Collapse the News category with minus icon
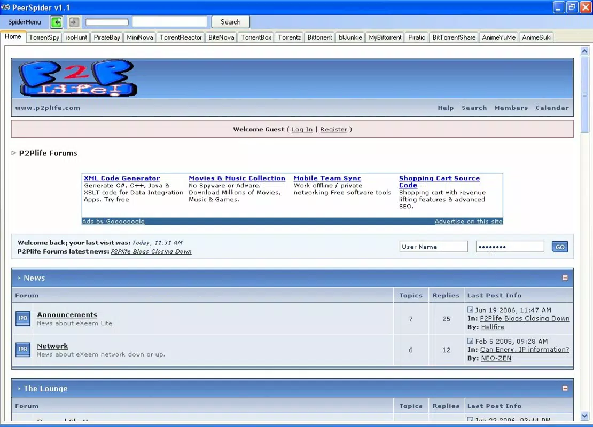 point(565,278)
